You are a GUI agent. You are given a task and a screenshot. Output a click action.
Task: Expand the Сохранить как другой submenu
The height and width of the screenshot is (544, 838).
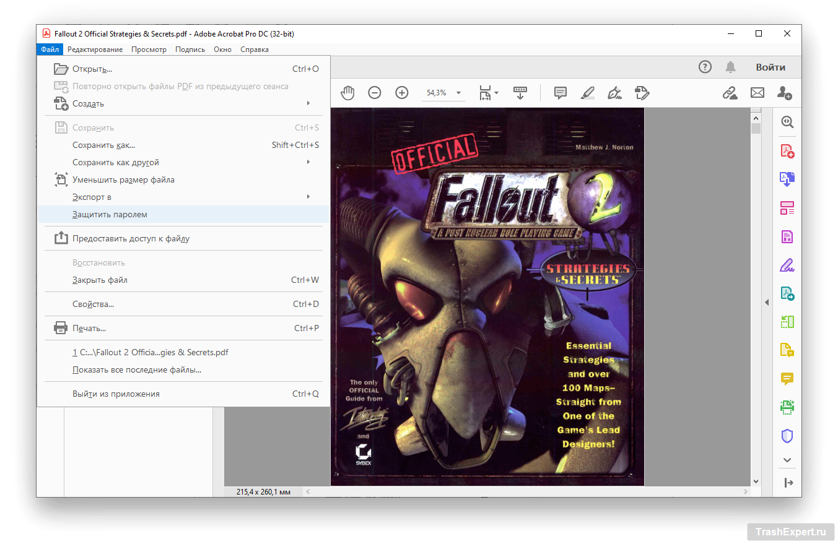point(308,162)
